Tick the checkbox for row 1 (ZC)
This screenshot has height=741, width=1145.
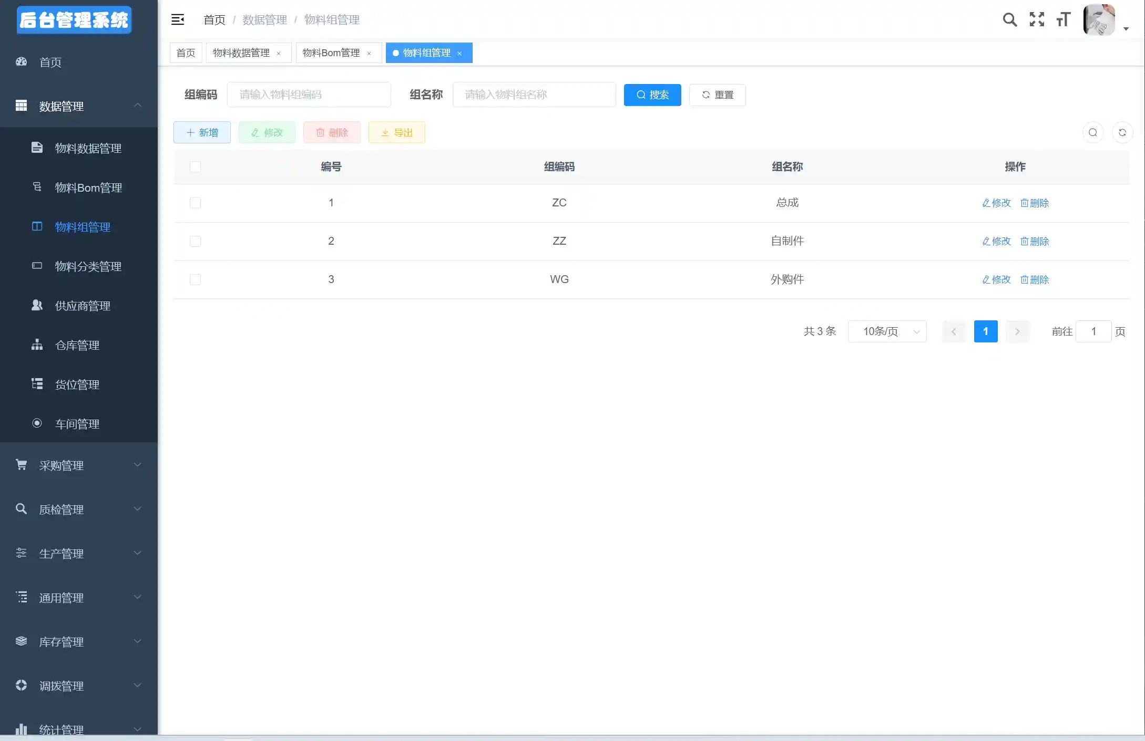[x=195, y=203]
